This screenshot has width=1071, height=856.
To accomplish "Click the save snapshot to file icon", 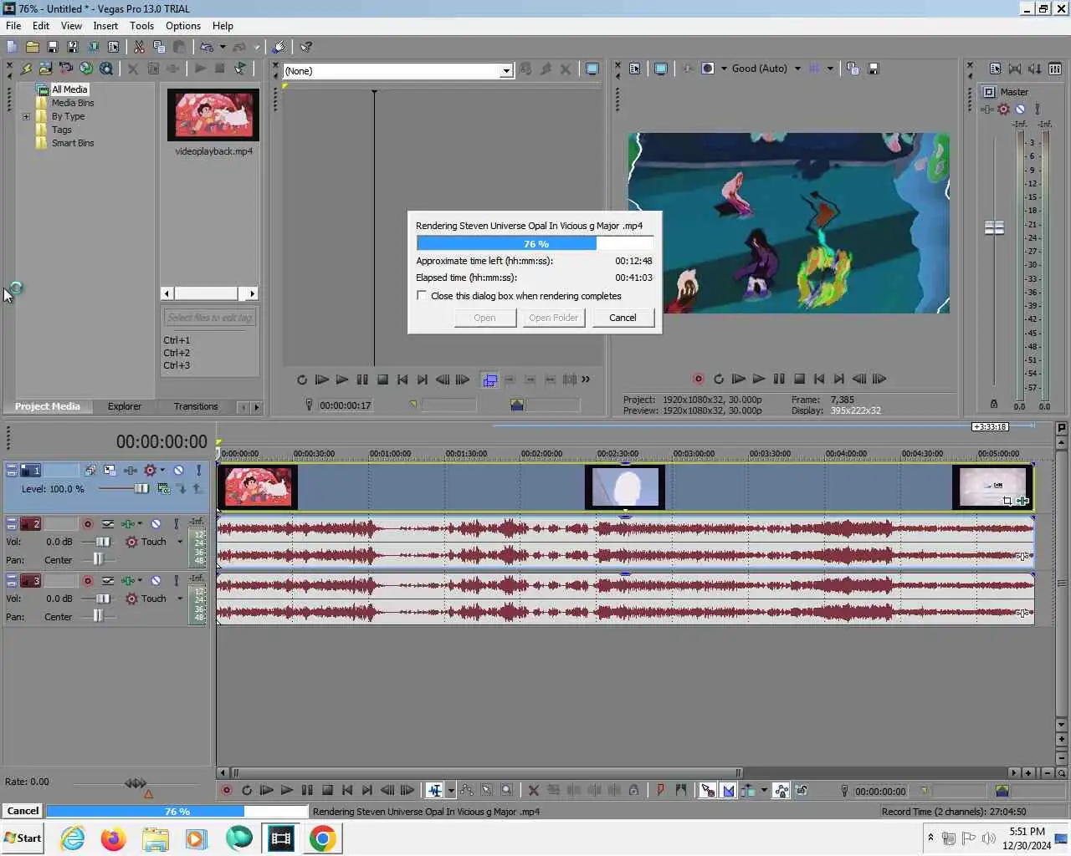I will click(873, 69).
